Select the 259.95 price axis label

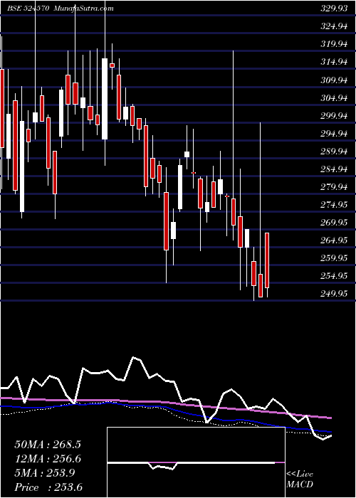(334, 258)
